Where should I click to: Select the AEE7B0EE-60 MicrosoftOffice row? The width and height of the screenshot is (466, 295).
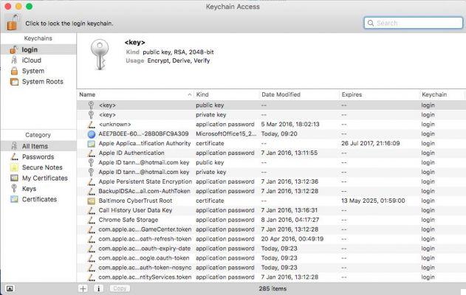click(271, 133)
